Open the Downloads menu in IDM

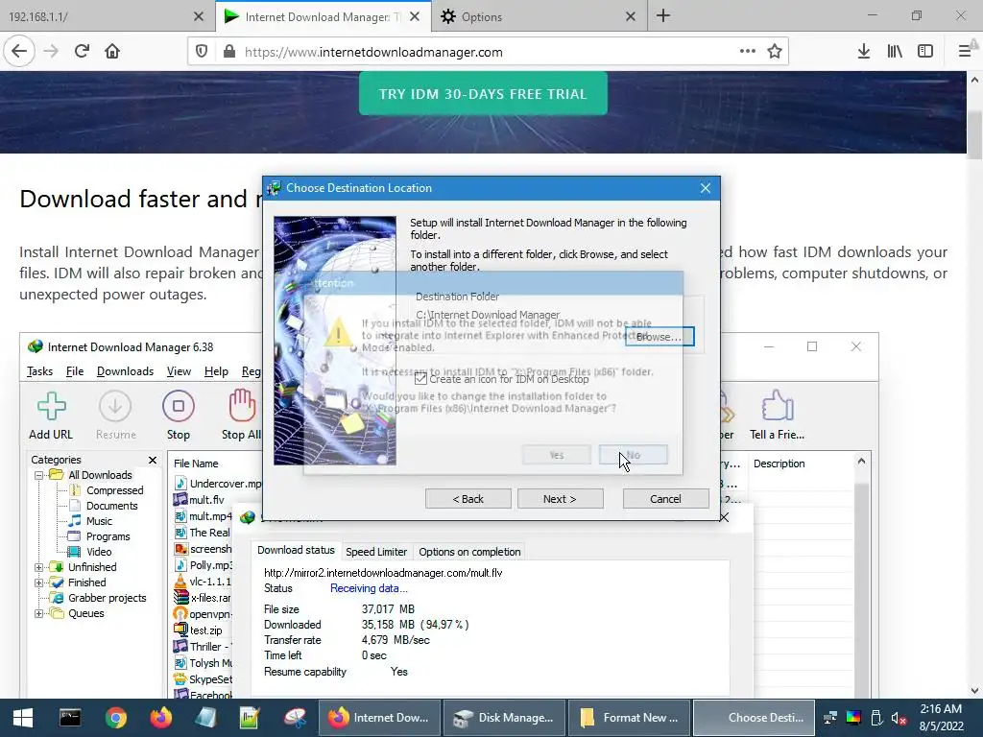coord(125,371)
